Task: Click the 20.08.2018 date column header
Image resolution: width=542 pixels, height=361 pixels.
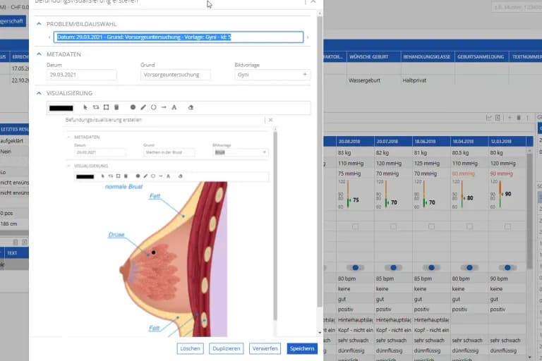Action: [x=355, y=141]
